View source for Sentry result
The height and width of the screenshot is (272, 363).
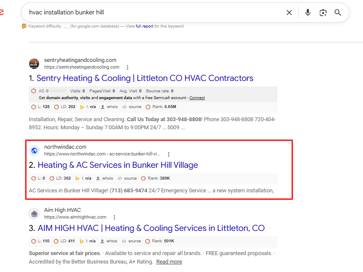click(x=132, y=107)
